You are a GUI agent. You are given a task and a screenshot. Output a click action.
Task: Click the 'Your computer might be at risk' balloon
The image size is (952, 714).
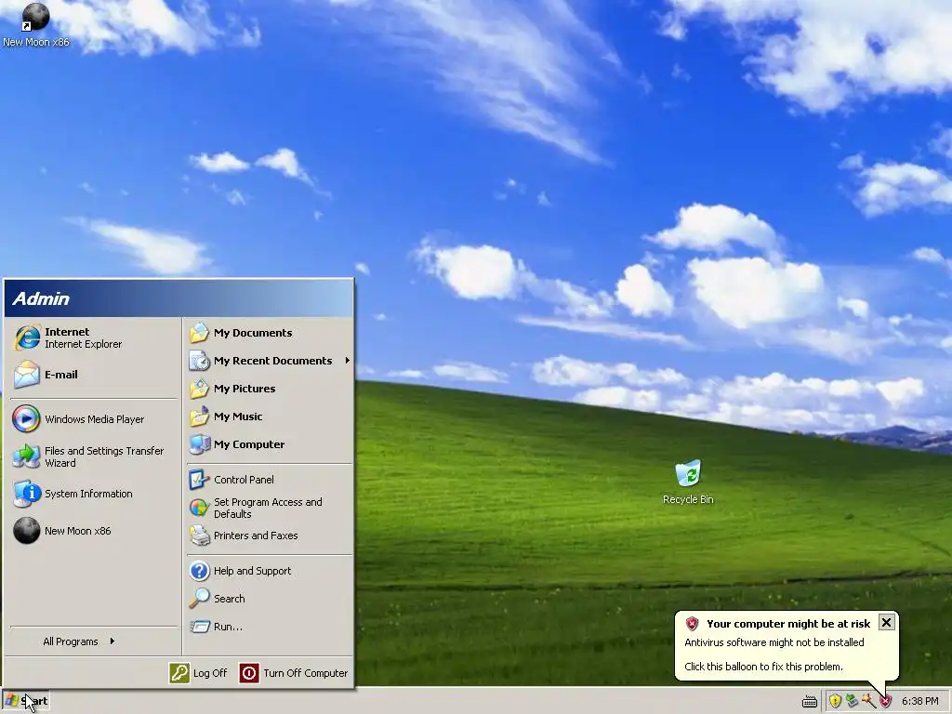[787, 645]
